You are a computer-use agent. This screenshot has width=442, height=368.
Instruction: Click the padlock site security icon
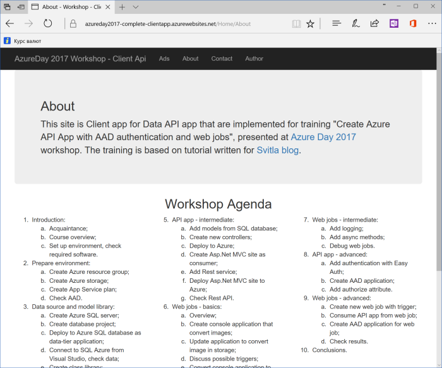73,23
